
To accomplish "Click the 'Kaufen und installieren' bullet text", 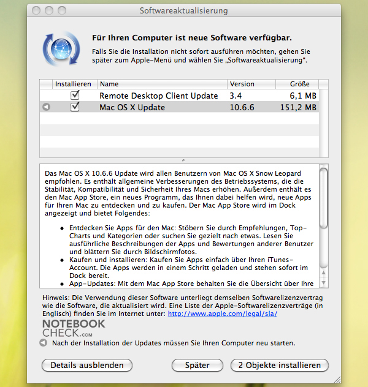I will [188, 268].
